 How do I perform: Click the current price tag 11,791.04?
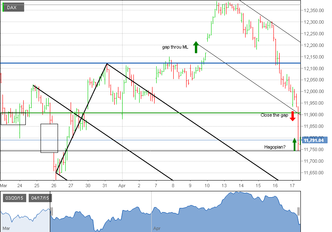click(x=315, y=140)
